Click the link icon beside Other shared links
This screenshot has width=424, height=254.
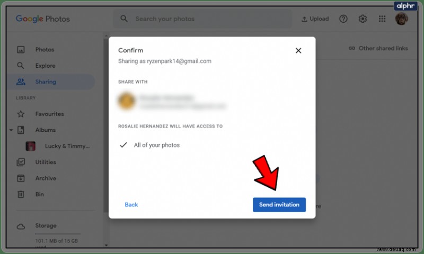352,48
